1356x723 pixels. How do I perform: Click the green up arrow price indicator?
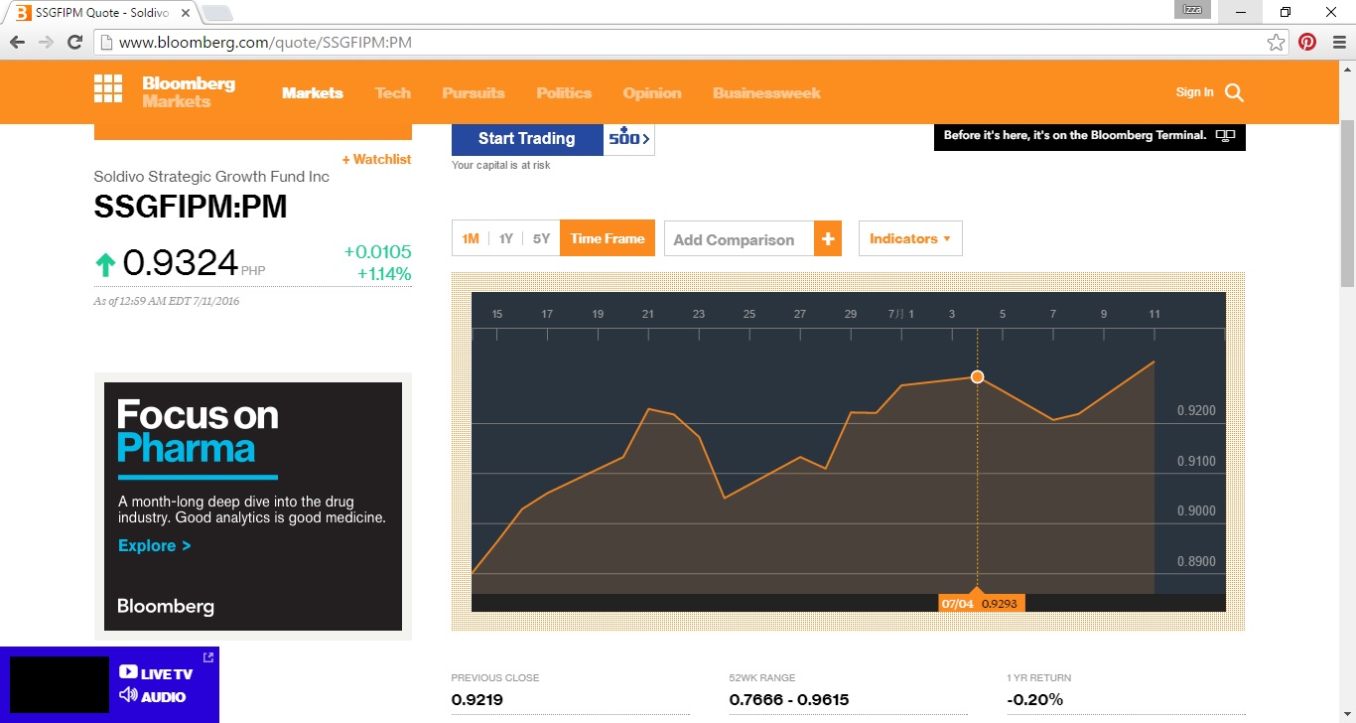105,265
